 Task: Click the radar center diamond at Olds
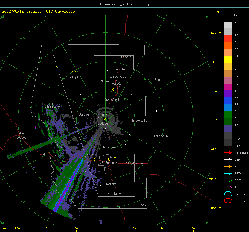point(106,120)
